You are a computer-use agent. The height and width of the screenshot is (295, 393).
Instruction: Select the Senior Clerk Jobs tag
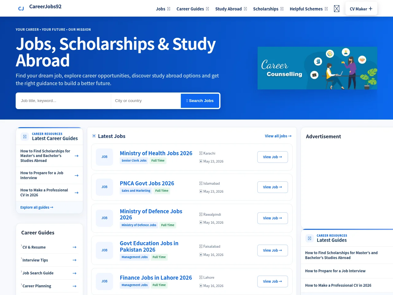(134, 161)
